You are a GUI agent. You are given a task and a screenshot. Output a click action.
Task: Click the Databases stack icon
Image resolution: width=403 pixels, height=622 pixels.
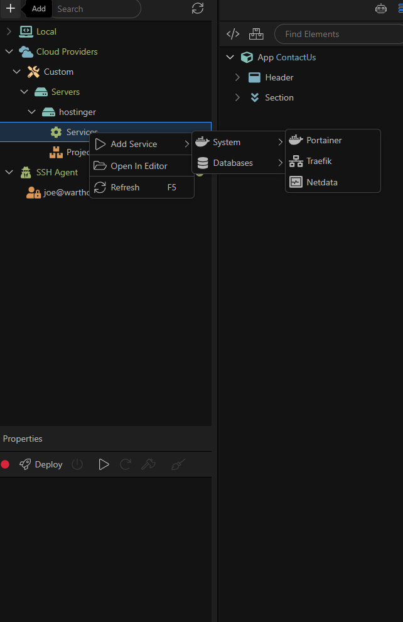[x=203, y=163]
